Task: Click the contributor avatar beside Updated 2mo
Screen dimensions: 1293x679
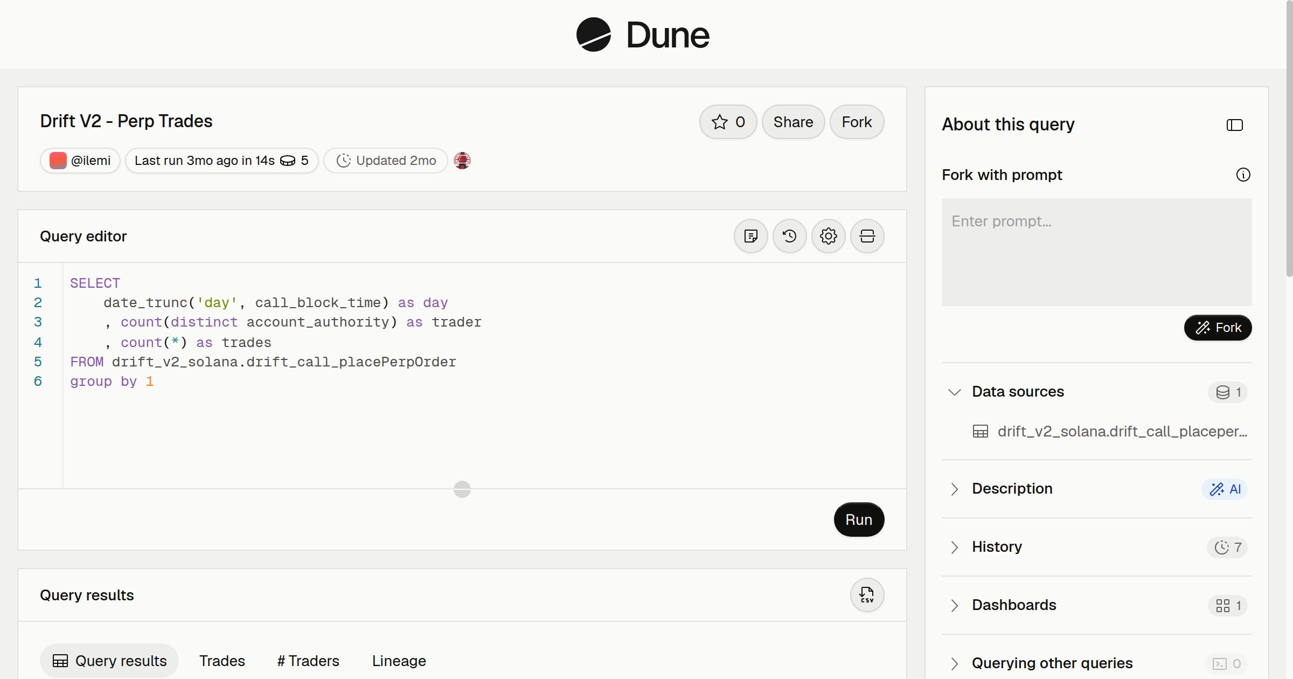Action: coord(462,161)
